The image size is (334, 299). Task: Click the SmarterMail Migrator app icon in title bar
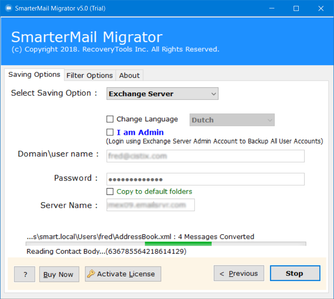9,8
